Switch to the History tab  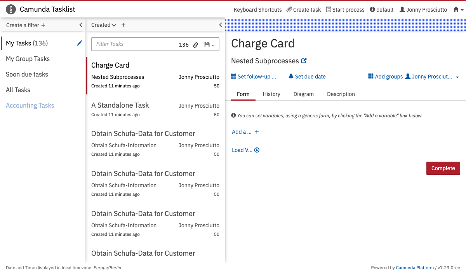click(271, 94)
